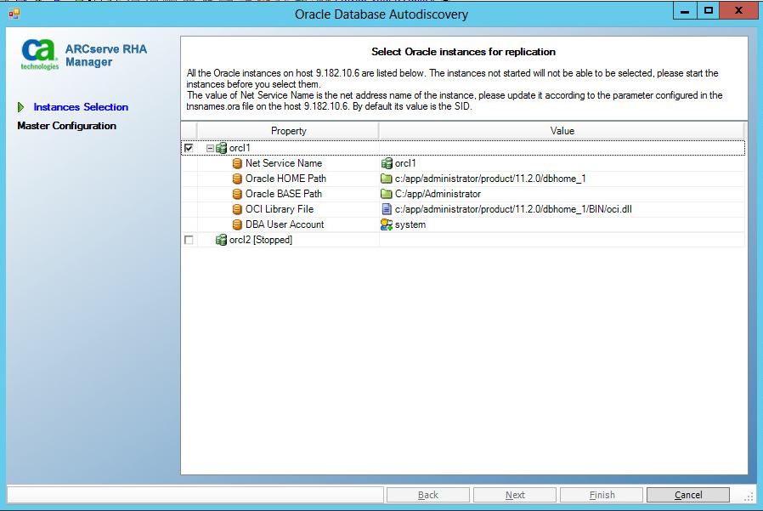
Task: Click the status field left of Back
Action: tap(195, 495)
